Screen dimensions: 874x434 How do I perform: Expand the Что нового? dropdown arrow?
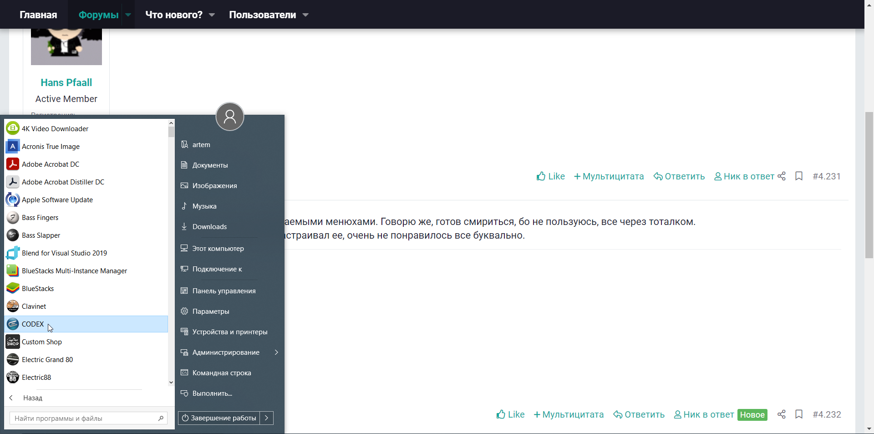click(212, 15)
